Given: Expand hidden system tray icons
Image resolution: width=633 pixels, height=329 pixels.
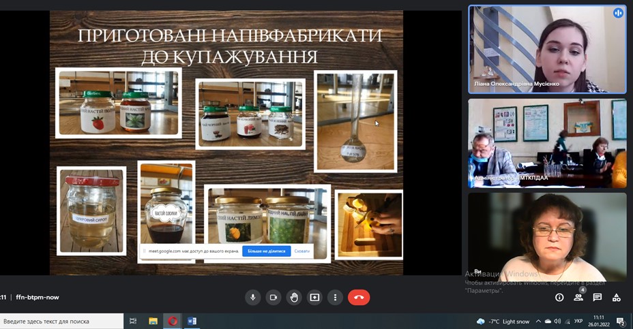Looking at the screenshot, I should pyautogui.click(x=538, y=322).
